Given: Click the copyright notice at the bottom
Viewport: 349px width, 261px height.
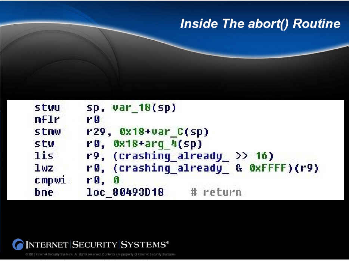Looking at the screenshot, I should coord(100,254).
